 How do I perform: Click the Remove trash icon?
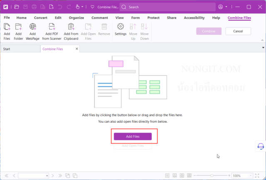[x=104, y=29]
